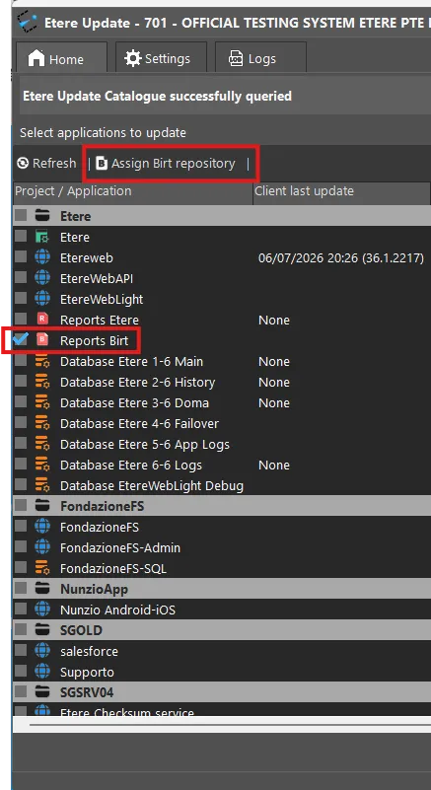
Task: Check the salesforce checkbox
Action: click(x=21, y=650)
